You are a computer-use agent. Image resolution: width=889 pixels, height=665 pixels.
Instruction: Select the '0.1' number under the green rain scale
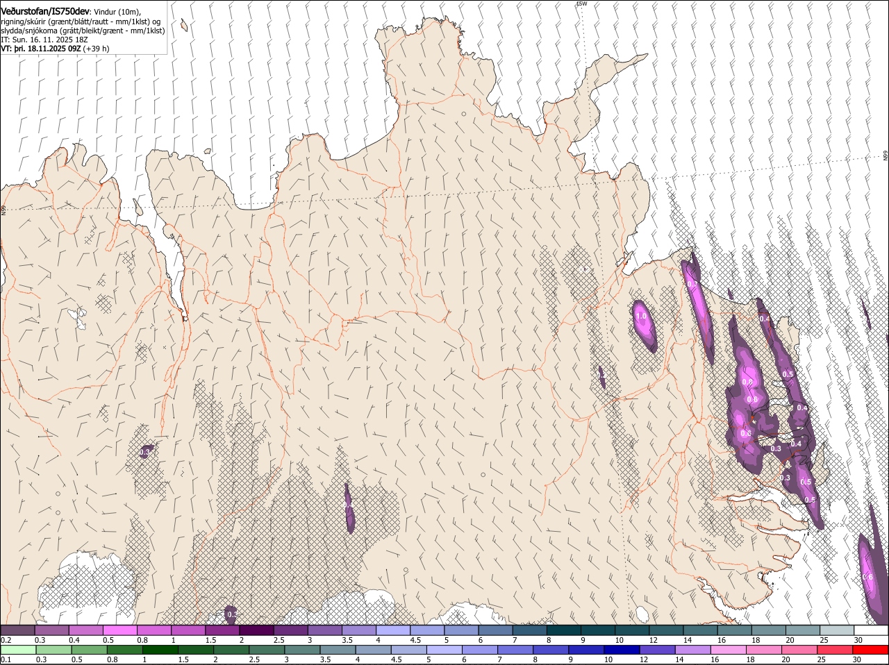pos(6,660)
